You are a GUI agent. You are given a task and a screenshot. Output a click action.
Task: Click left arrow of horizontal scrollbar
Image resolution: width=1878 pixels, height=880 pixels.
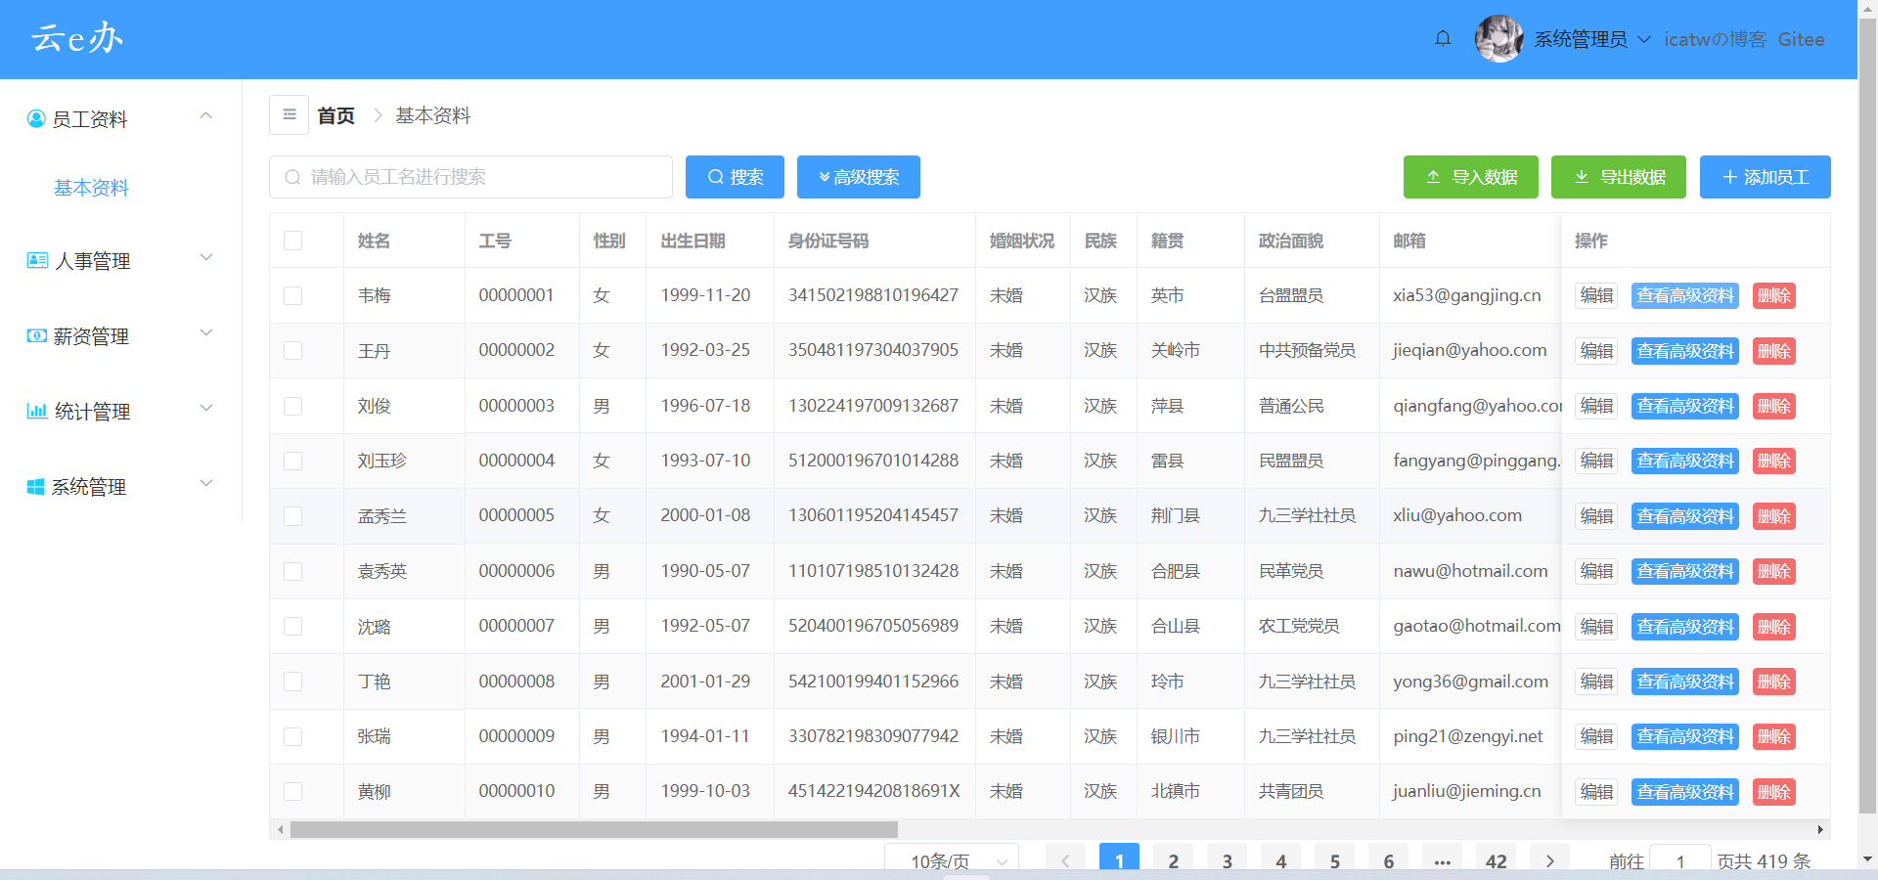coord(281,829)
